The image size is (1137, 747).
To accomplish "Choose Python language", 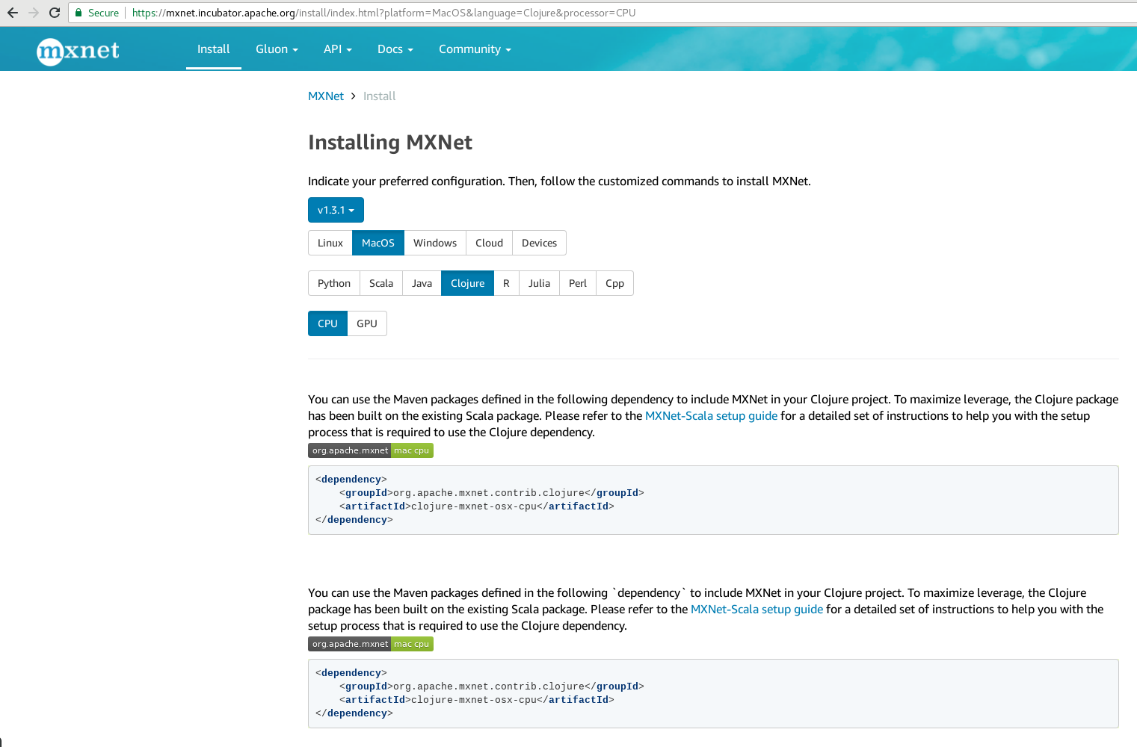I will pyautogui.click(x=334, y=283).
